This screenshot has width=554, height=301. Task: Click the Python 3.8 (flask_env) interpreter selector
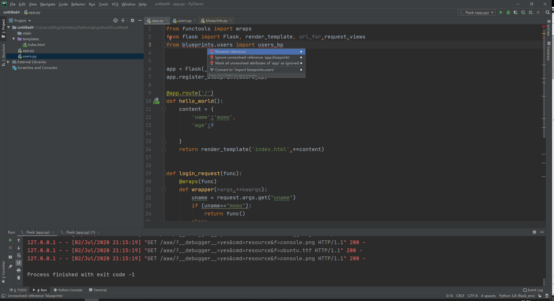pyautogui.click(x=517, y=296)
